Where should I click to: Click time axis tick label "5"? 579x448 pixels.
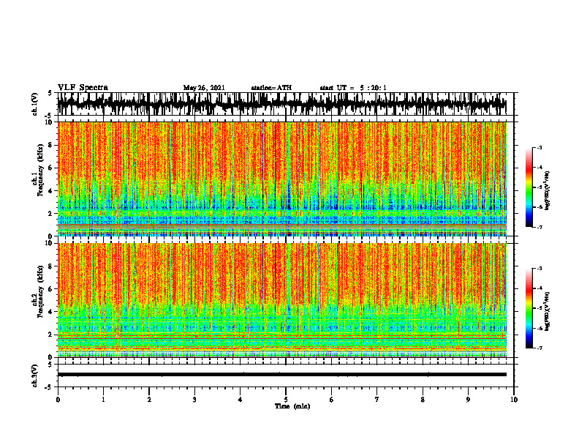pos(286,400)
